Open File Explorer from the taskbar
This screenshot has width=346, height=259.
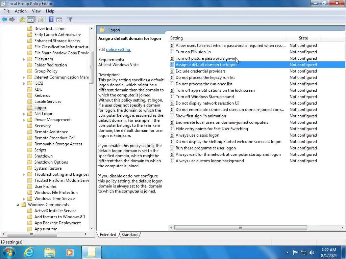coord(50,252)
